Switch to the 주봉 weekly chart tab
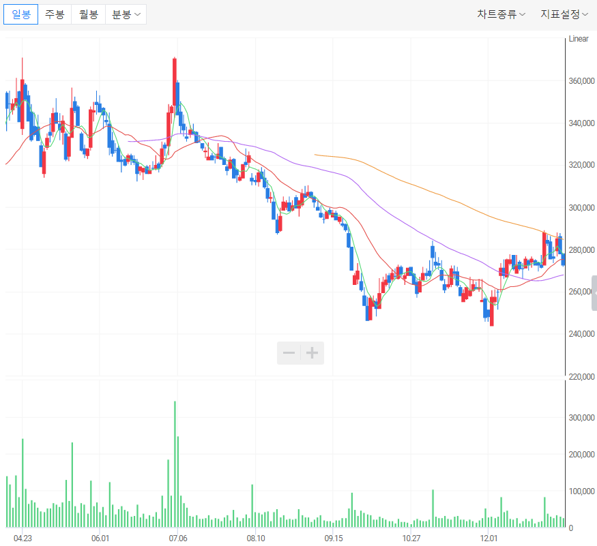 (55, 14)
